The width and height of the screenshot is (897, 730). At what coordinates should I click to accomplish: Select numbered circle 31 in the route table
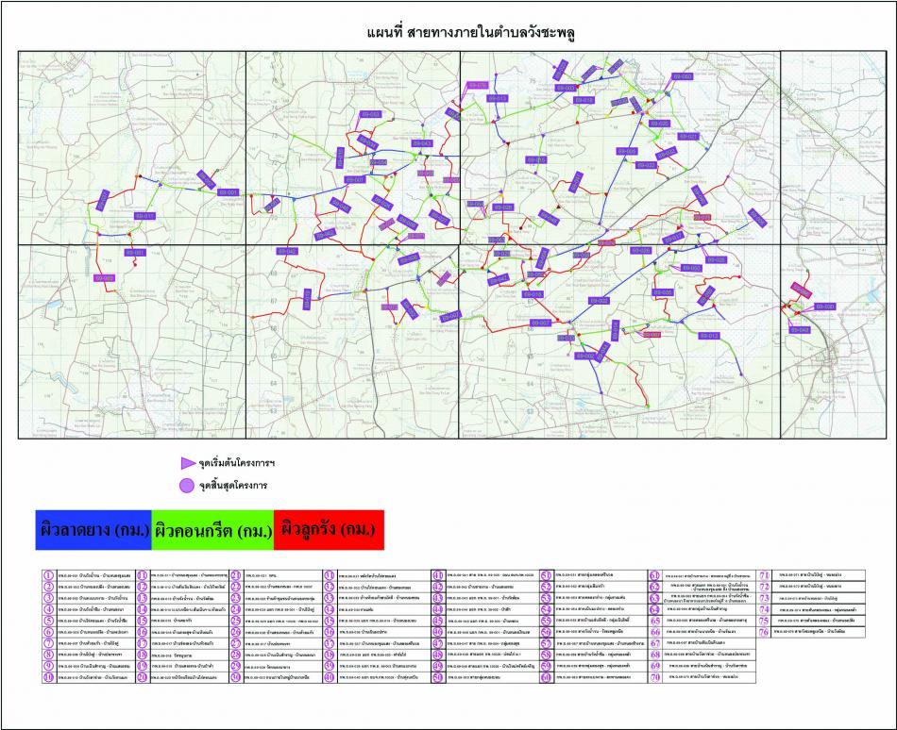coord(330,574)
